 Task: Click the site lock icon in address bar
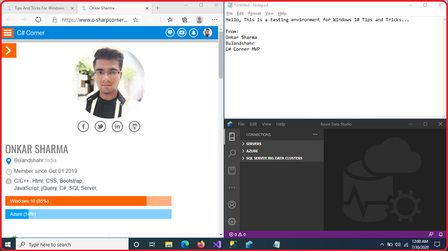point(55,20)
